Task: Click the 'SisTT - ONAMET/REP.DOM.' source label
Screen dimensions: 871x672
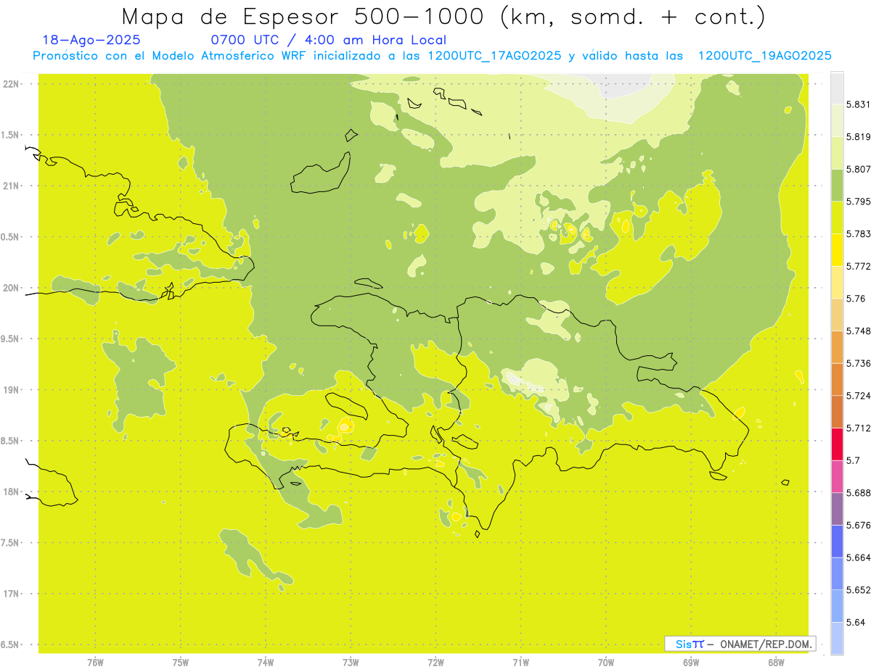Action: click(740, 644)
